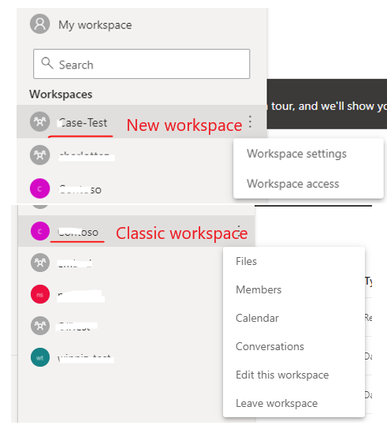This screenshot has height=429, width=387.
Task: Click magenta C icon in upper list
Action: point(40,188)
